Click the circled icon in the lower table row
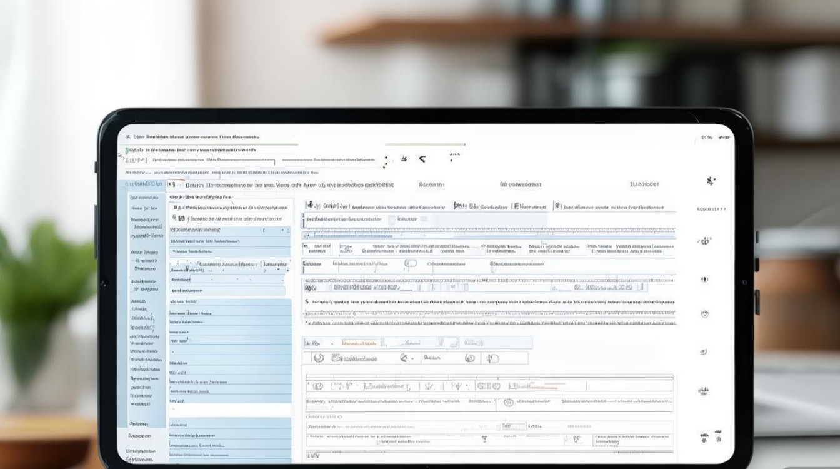840x469 pixels. pyautogui.click(x=508, y=402)
